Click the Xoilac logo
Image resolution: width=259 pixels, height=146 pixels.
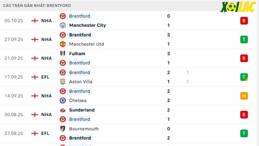[238, 7]
